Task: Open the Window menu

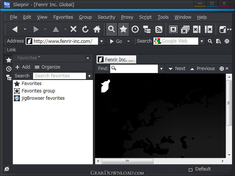Action: pyautogui.click(x=183, y=17)
